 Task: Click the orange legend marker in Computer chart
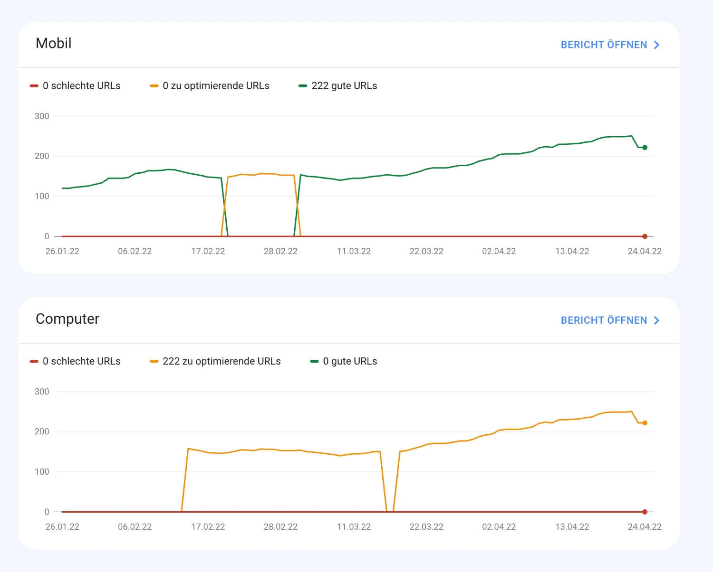(x=153, y=361)
